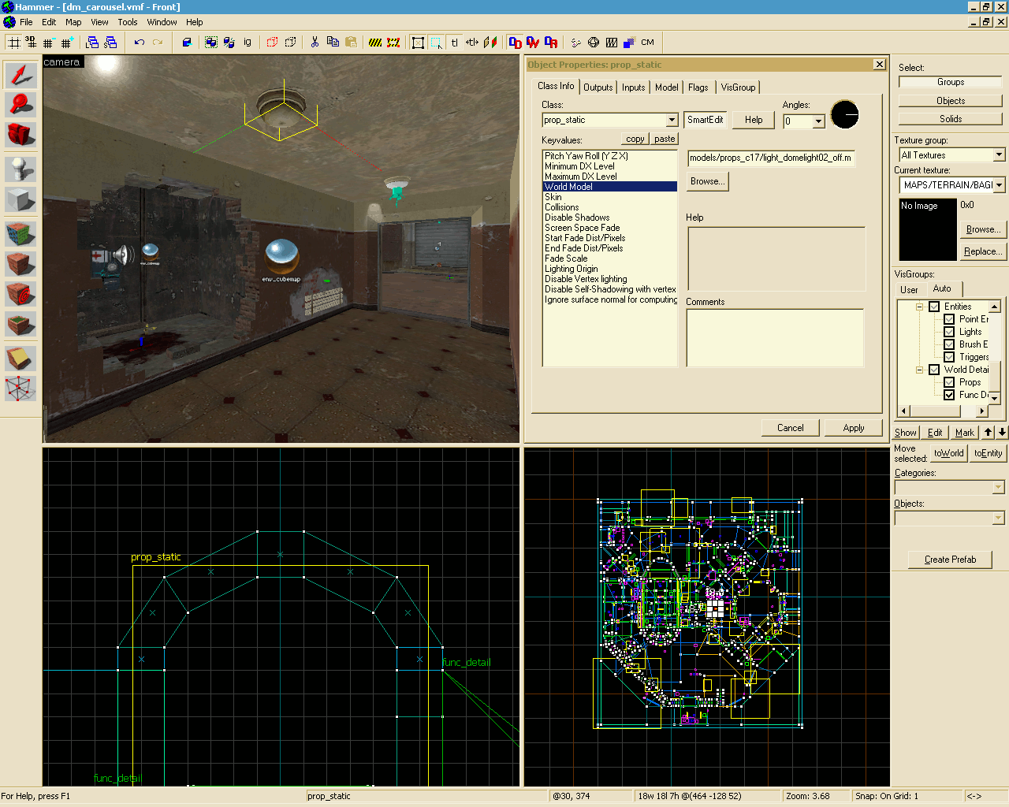Click Browse next to world model path
Viewport: 1009px width, 807px height.
point(706,181)
